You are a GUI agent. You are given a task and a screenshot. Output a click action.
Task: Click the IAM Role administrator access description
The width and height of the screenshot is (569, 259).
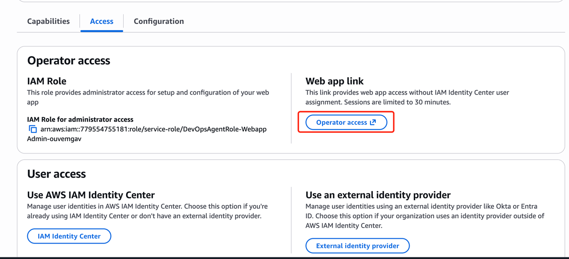point(148,97)
